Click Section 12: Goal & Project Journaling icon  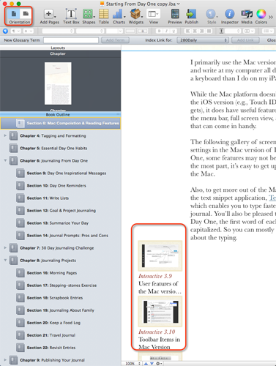coord(20,211)
